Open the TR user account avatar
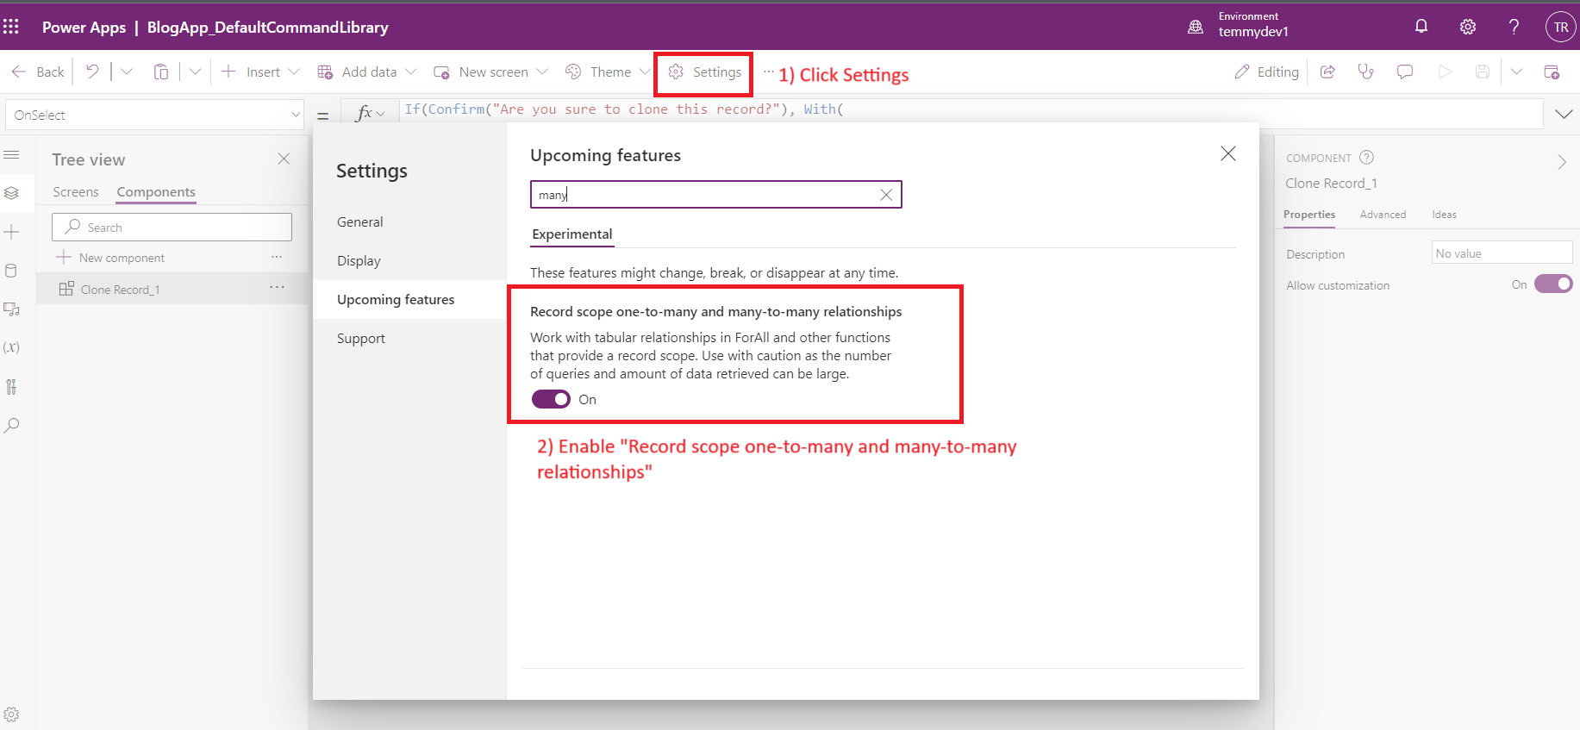This screenshot has height=730, width=1580. point(1561,27)
